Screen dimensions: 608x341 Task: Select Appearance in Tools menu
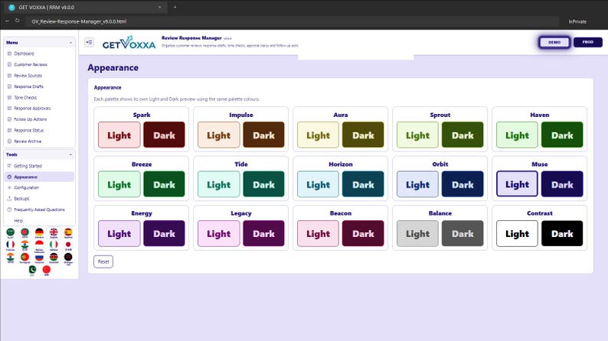[39, 177]
